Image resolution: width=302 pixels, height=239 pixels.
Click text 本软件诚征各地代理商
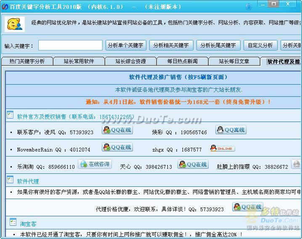coord(179,90)
